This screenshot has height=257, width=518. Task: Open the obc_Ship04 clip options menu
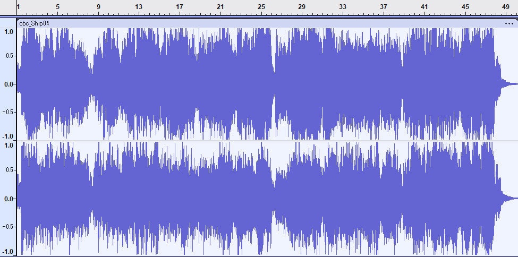(509, 23)
